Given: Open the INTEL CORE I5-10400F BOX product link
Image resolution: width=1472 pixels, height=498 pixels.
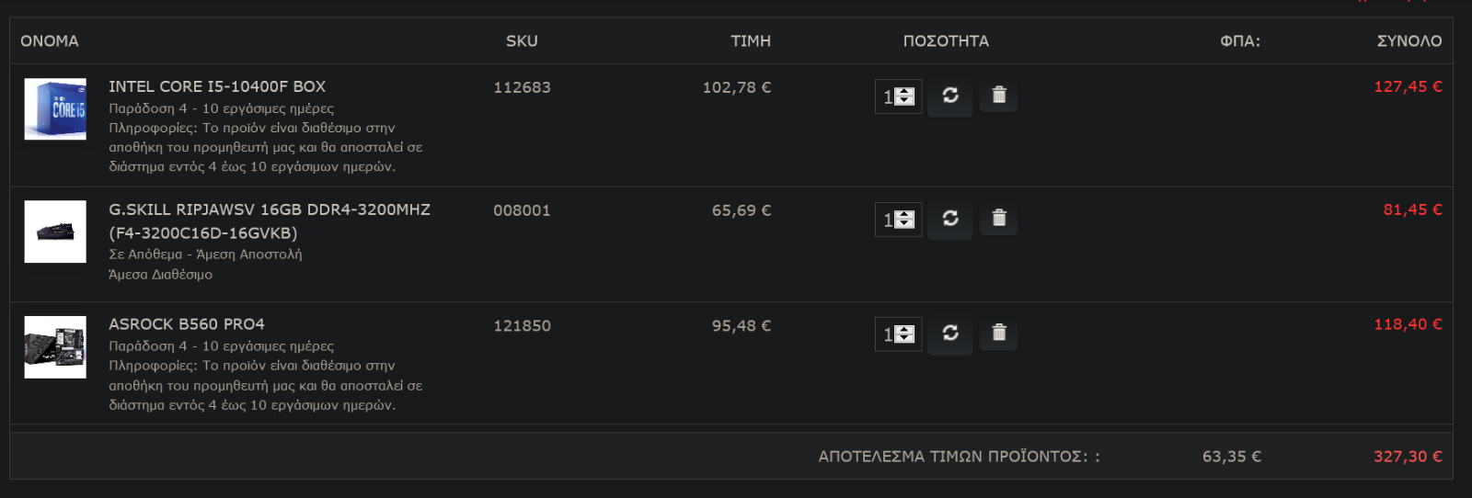Looking at the screenshot, I should pos(217,86).
